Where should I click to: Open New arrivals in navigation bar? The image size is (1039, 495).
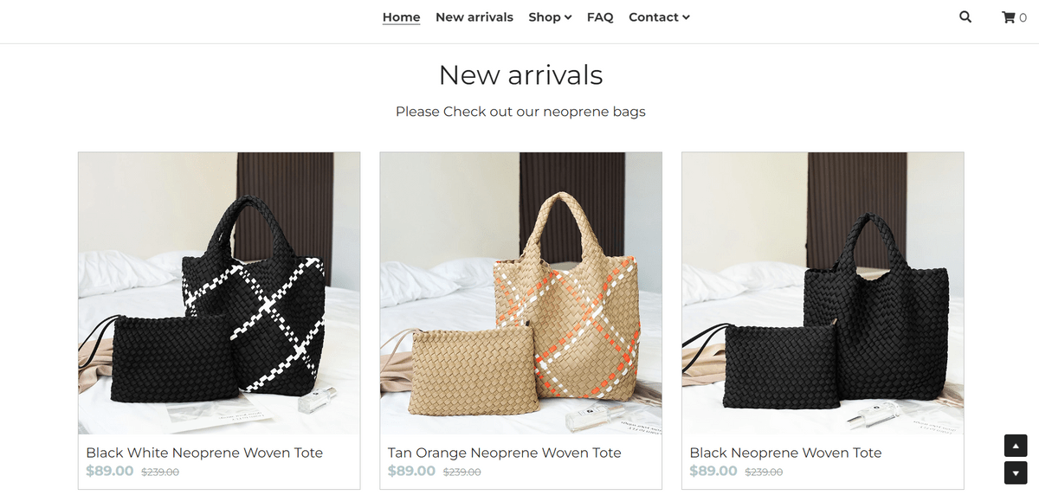point(474,17)
